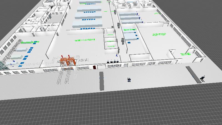Click the blue person figure in the corridor

pos(117,56)
